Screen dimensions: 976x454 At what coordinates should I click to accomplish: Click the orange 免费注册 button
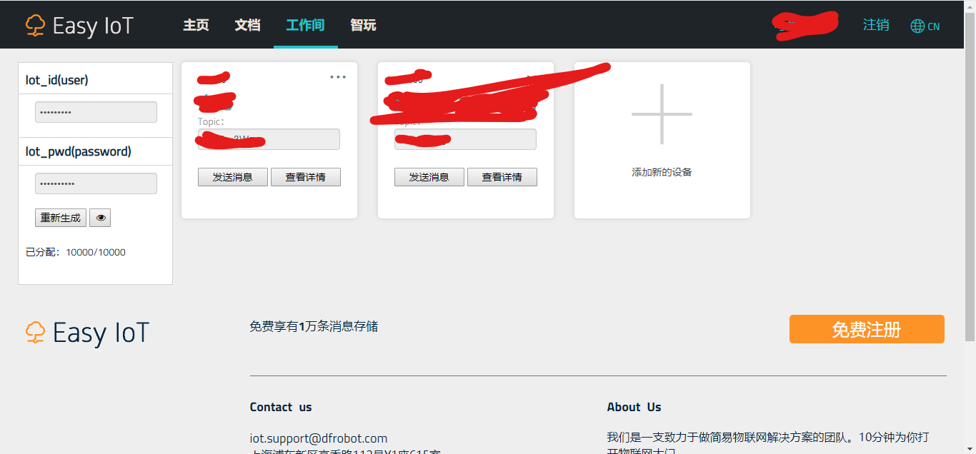[x=867, y=329]
